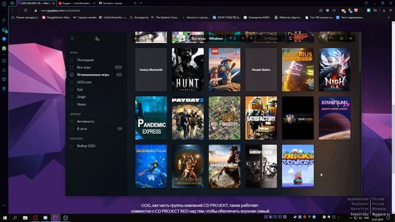Open downloads icon in Opera sidebar
This screenshot has width=395, height=222.
coord(4,70)
